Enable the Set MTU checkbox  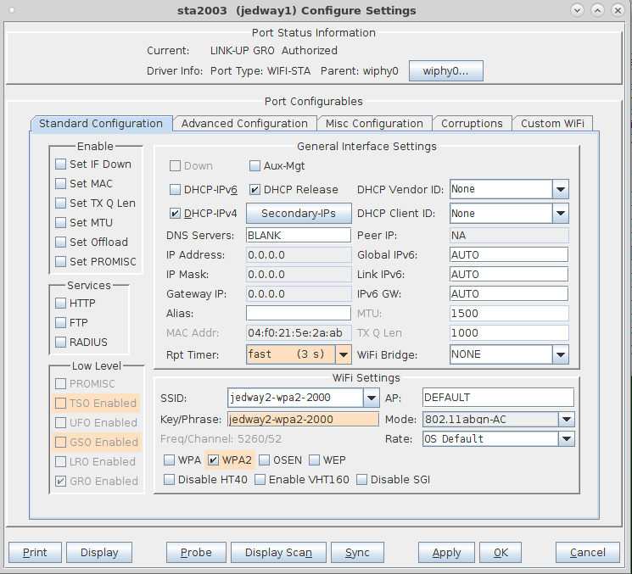(60, 222)
